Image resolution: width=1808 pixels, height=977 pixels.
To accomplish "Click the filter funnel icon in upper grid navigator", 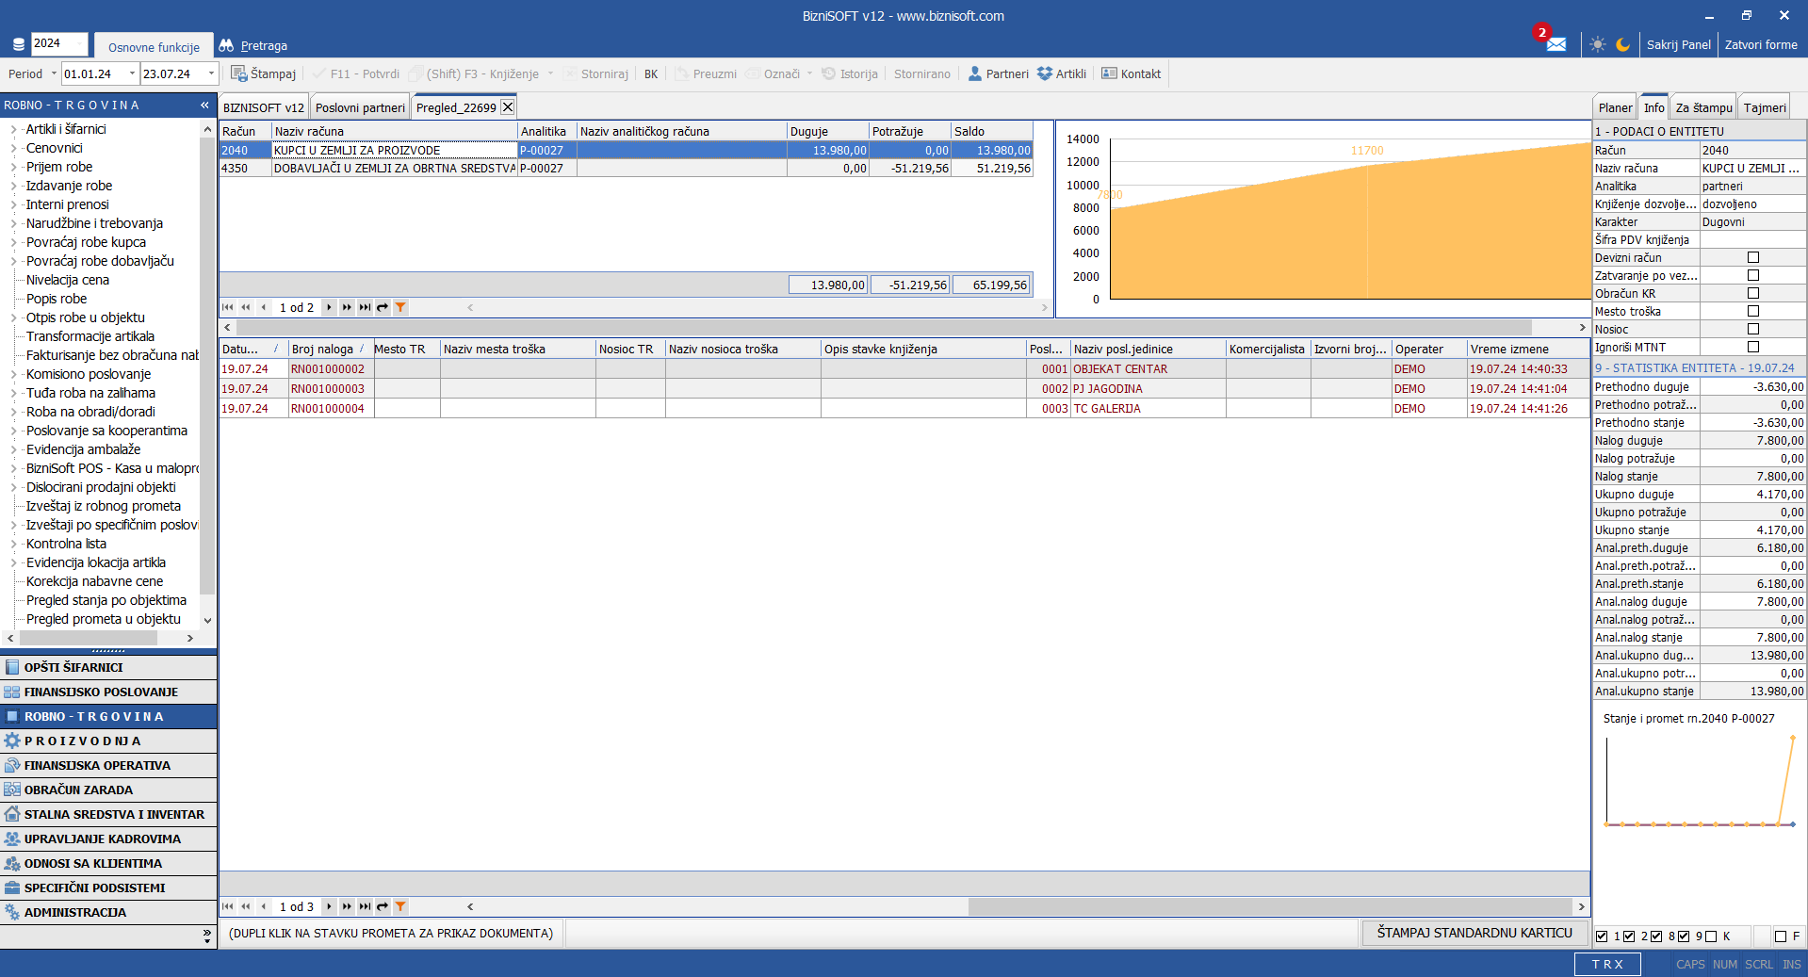I will pos(400,307).
